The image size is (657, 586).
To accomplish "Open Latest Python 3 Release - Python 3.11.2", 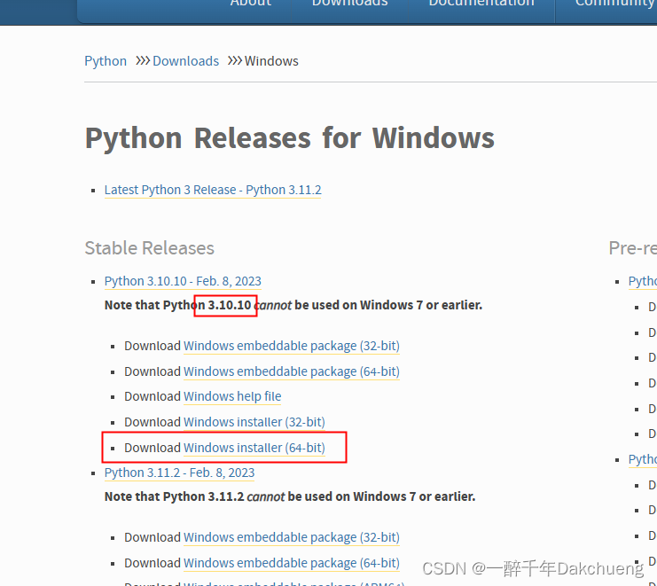I will click(x=213, y=191).
